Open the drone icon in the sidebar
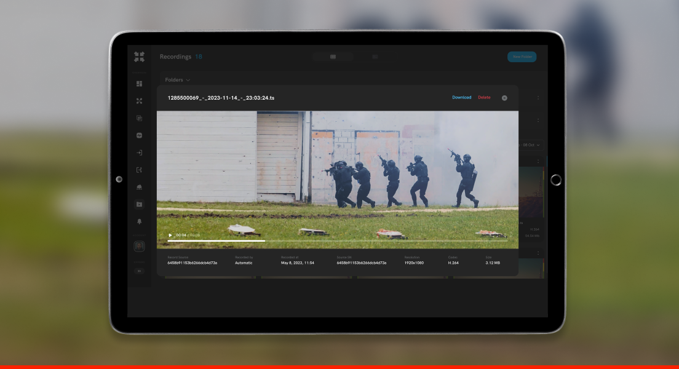The height and width of the screenshot is (369, 679). click(139, 101)
